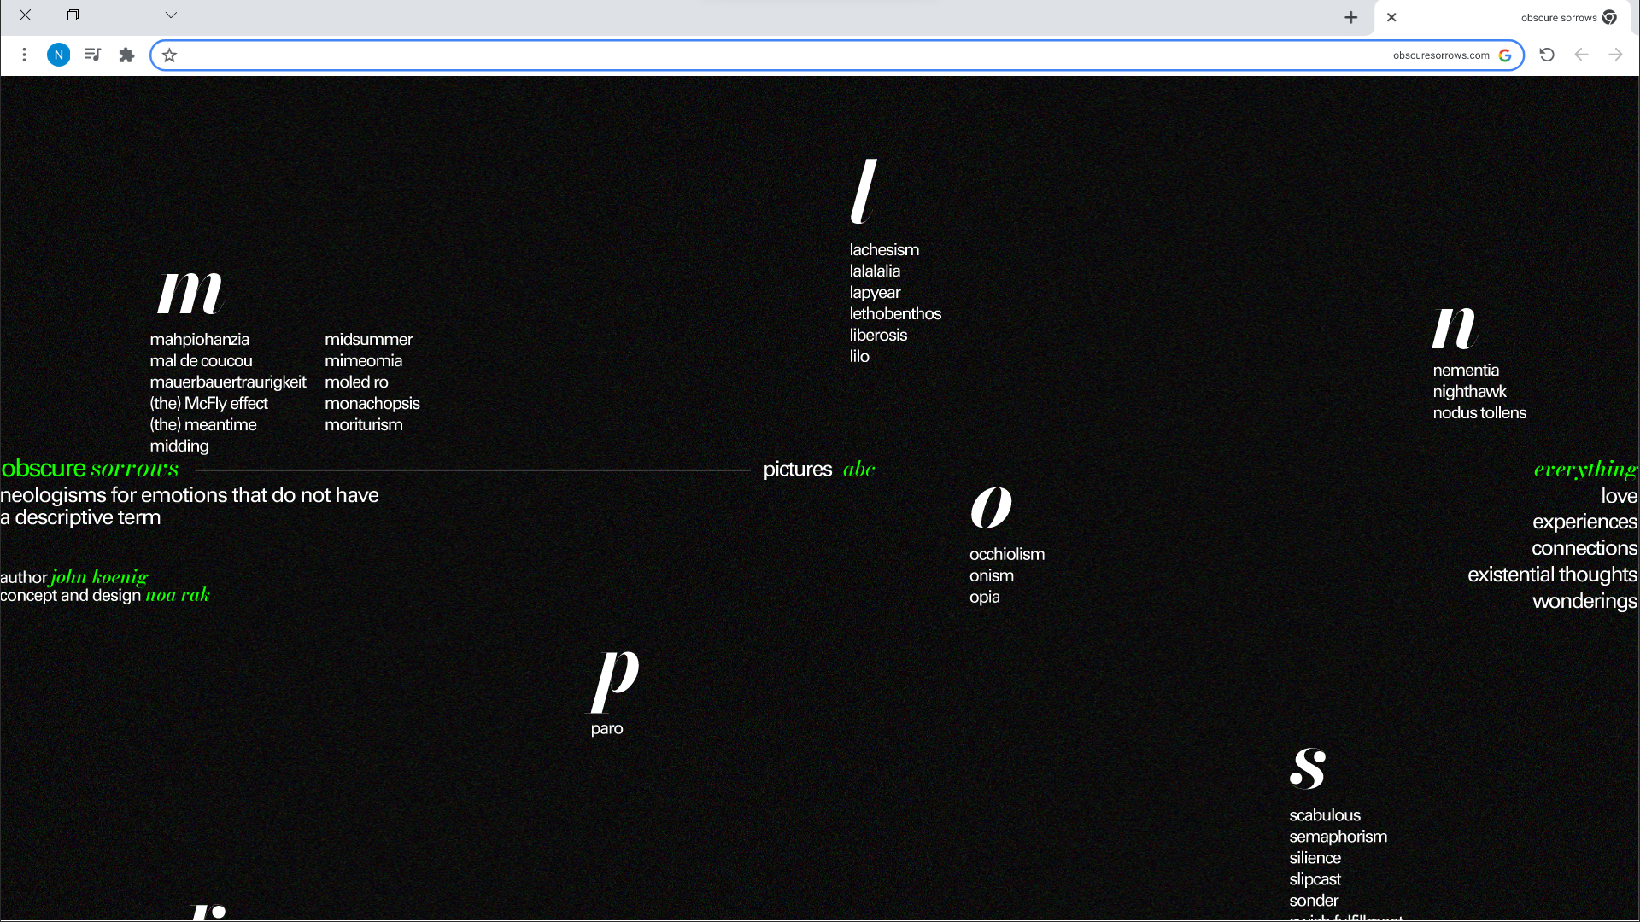Open the word lethobenthos

click(894, 314)
